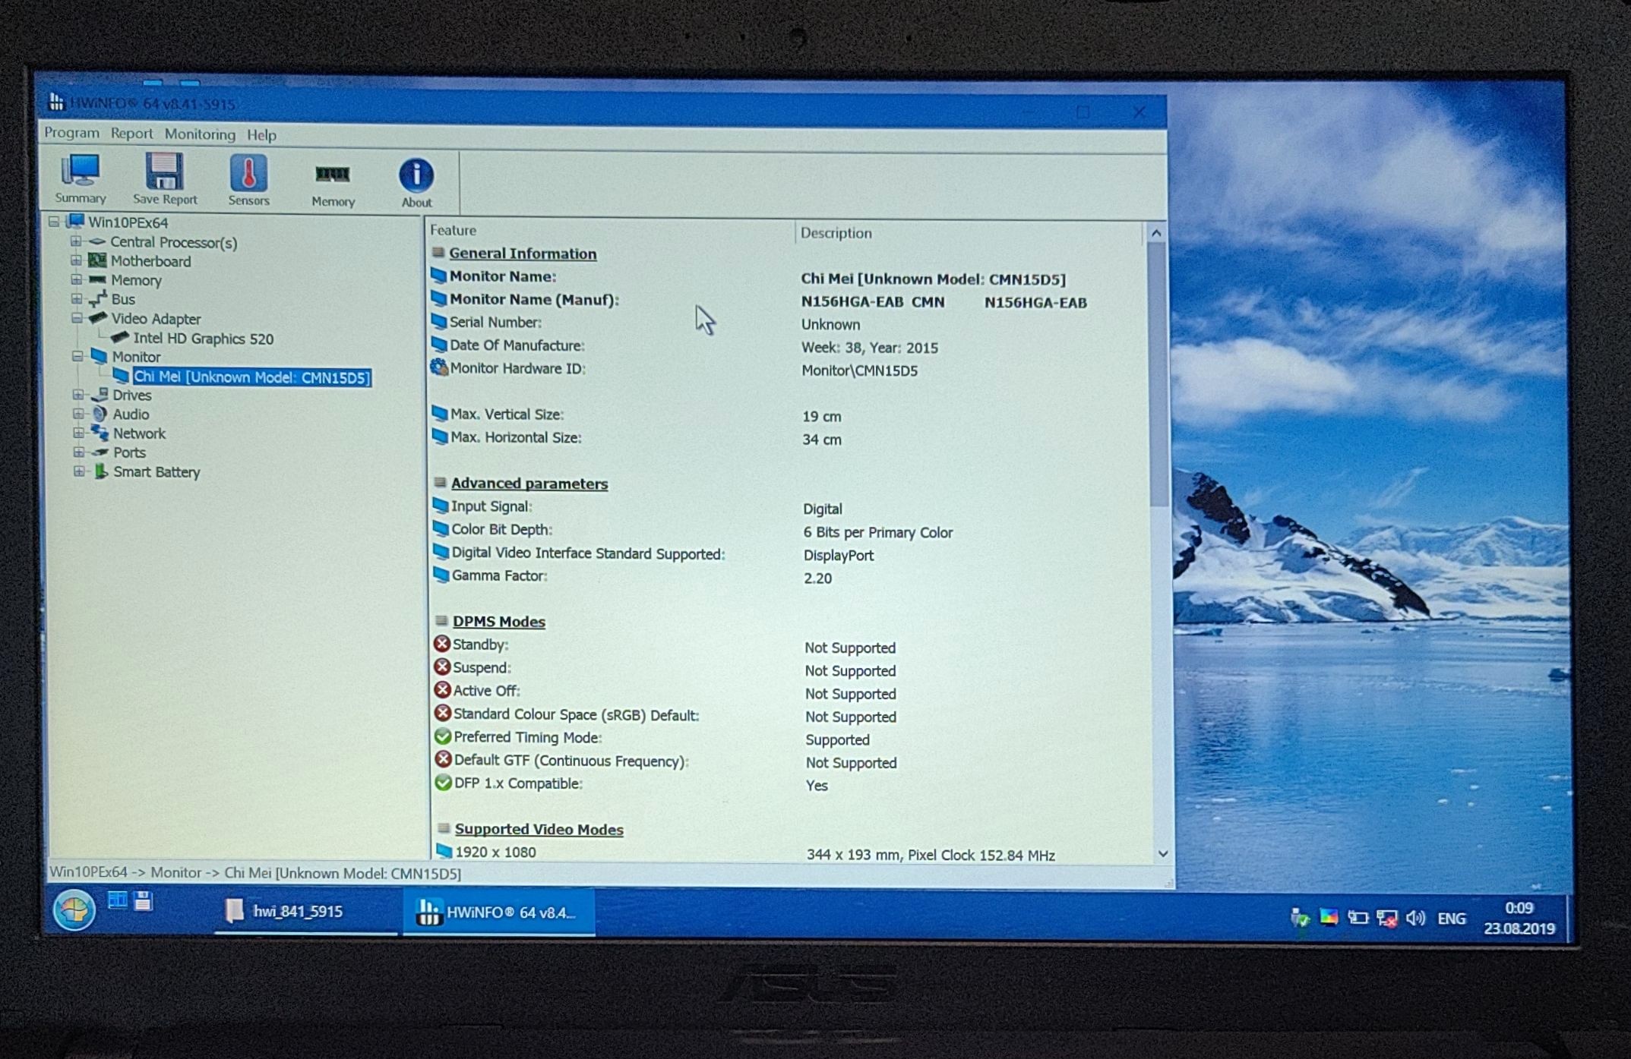Switch to hwi_841_5915 taskbar window
Screen dimensions: 1631x1059
[306, 911]
